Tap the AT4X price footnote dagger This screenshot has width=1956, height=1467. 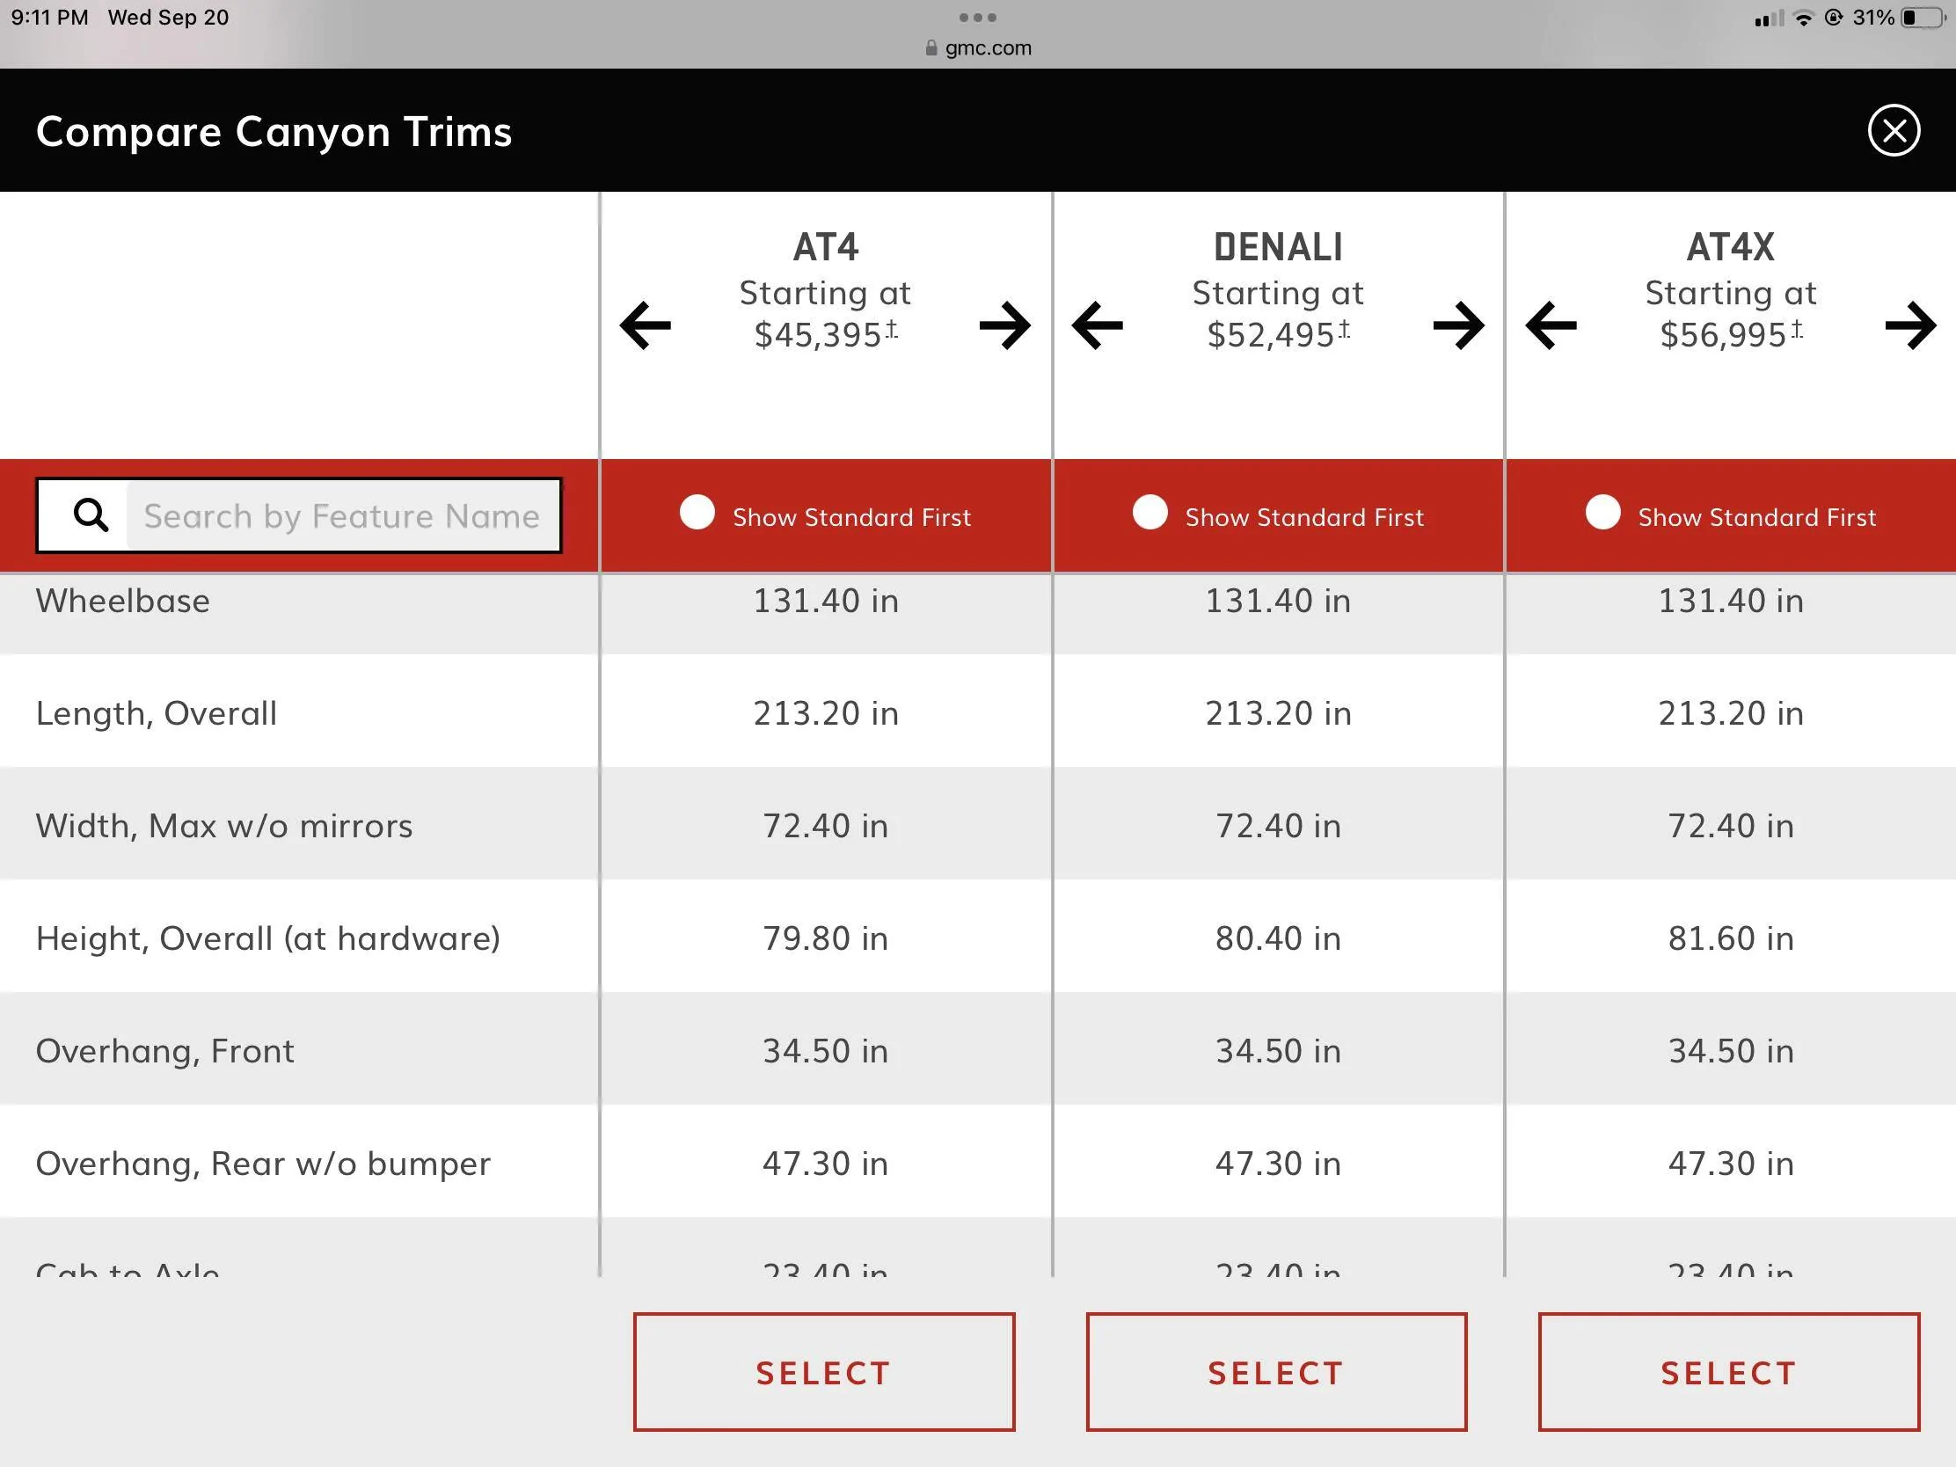click(1797, 329)
